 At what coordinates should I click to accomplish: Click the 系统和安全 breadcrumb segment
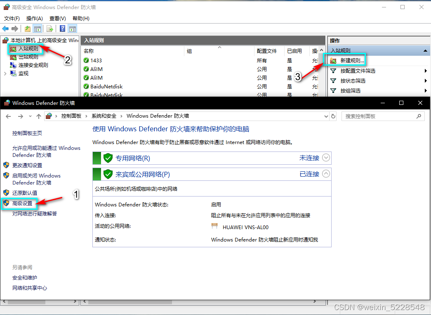coord(104,116)
